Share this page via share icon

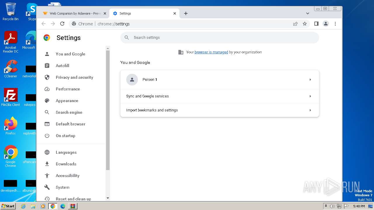click(x=295, y=24)
